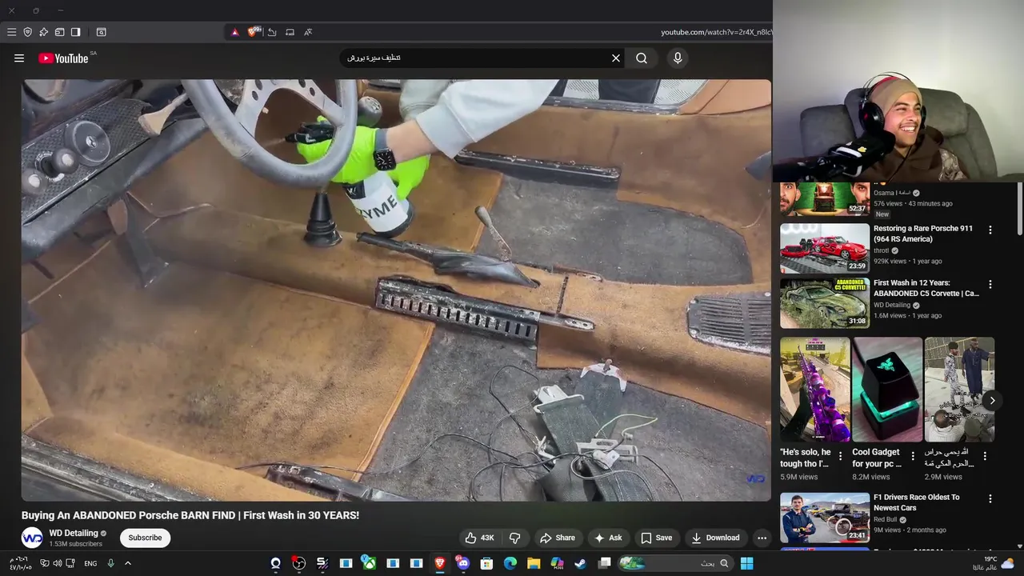Open the Brave Shields panel icon
Screen dimensions: 1024x576
tap(27, 32)
